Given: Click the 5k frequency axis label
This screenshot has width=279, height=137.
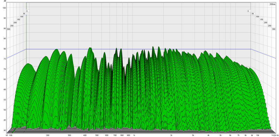Looking at the screenshot, I should pyautogui.click(x=220, y=135).
